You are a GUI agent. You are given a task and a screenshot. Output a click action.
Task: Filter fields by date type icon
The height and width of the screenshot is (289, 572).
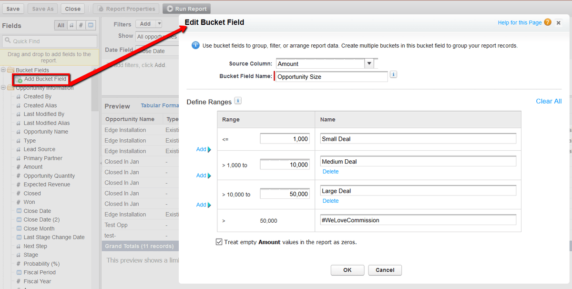tap(91, 25)
